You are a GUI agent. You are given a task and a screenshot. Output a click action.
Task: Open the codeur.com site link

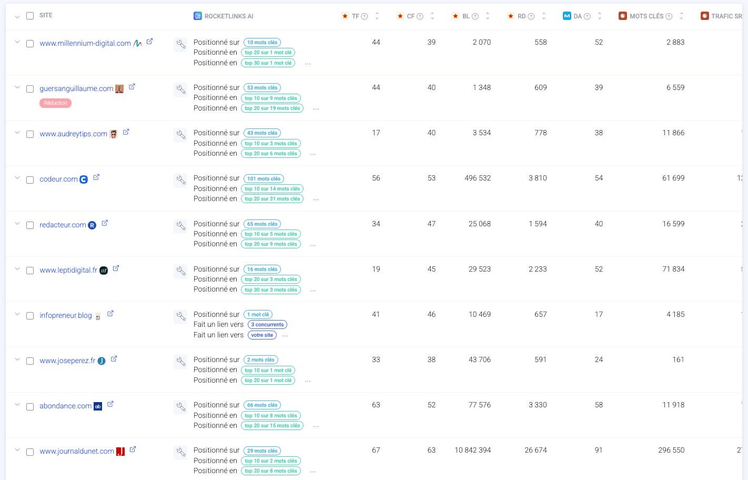58,179
